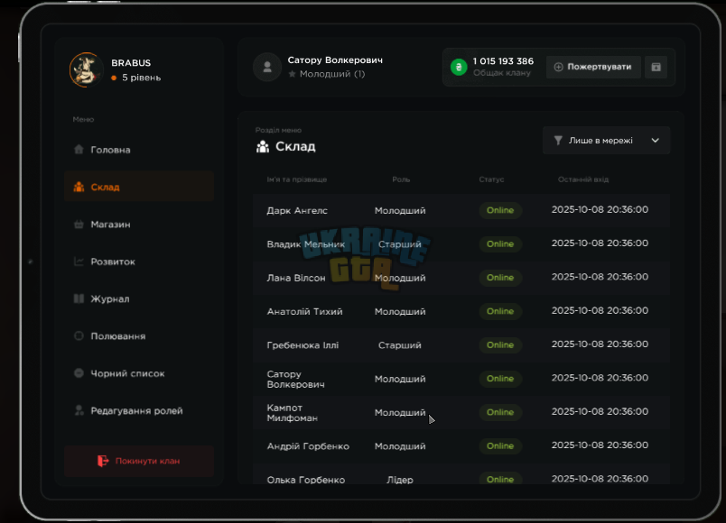Click the blocked icon next to Чорний список

[x=79, y=373]
